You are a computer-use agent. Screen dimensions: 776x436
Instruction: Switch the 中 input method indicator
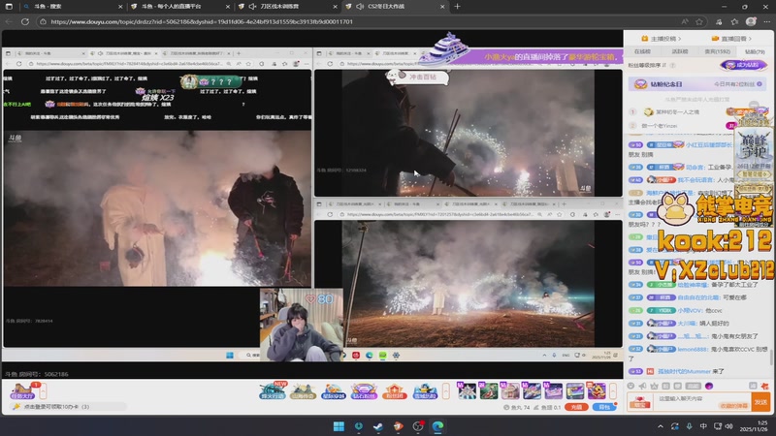point(703,426)
